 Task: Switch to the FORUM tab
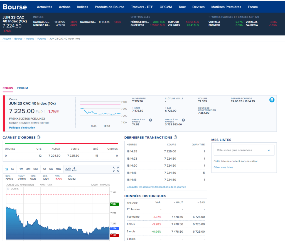(x=23, y=88)
